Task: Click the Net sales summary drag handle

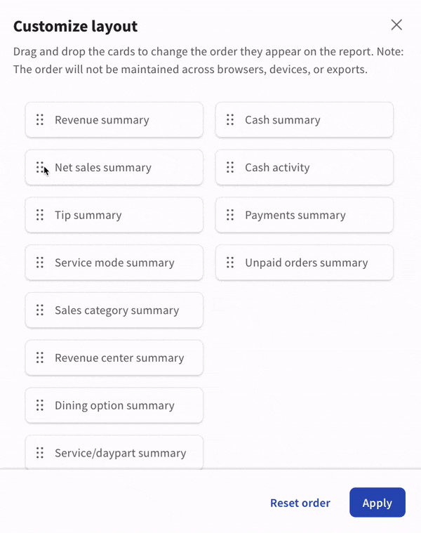Action: click(x=40, y=168)
